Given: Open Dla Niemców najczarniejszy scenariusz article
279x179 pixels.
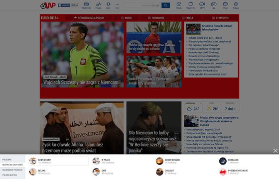Looking at the screenshot, I should [154, 128].
